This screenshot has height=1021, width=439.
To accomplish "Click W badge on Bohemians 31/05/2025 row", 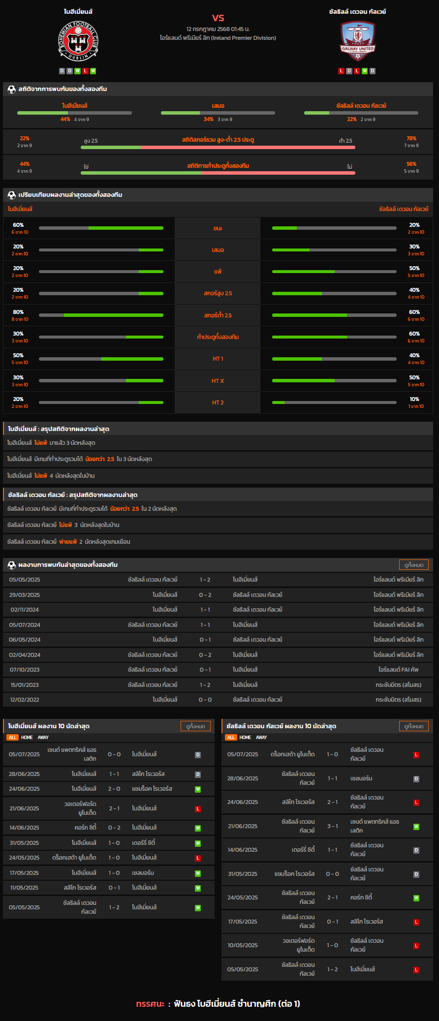I will pos(198,843).
